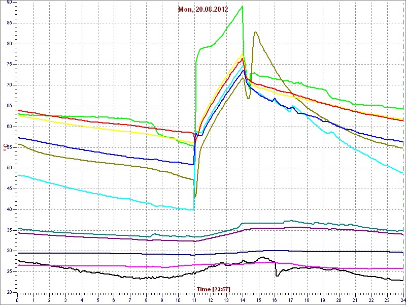Viewport: 406px width, 305px height.
Task: Click the bright green curve's peak near 89°C
Action: (x=243, y=6)
